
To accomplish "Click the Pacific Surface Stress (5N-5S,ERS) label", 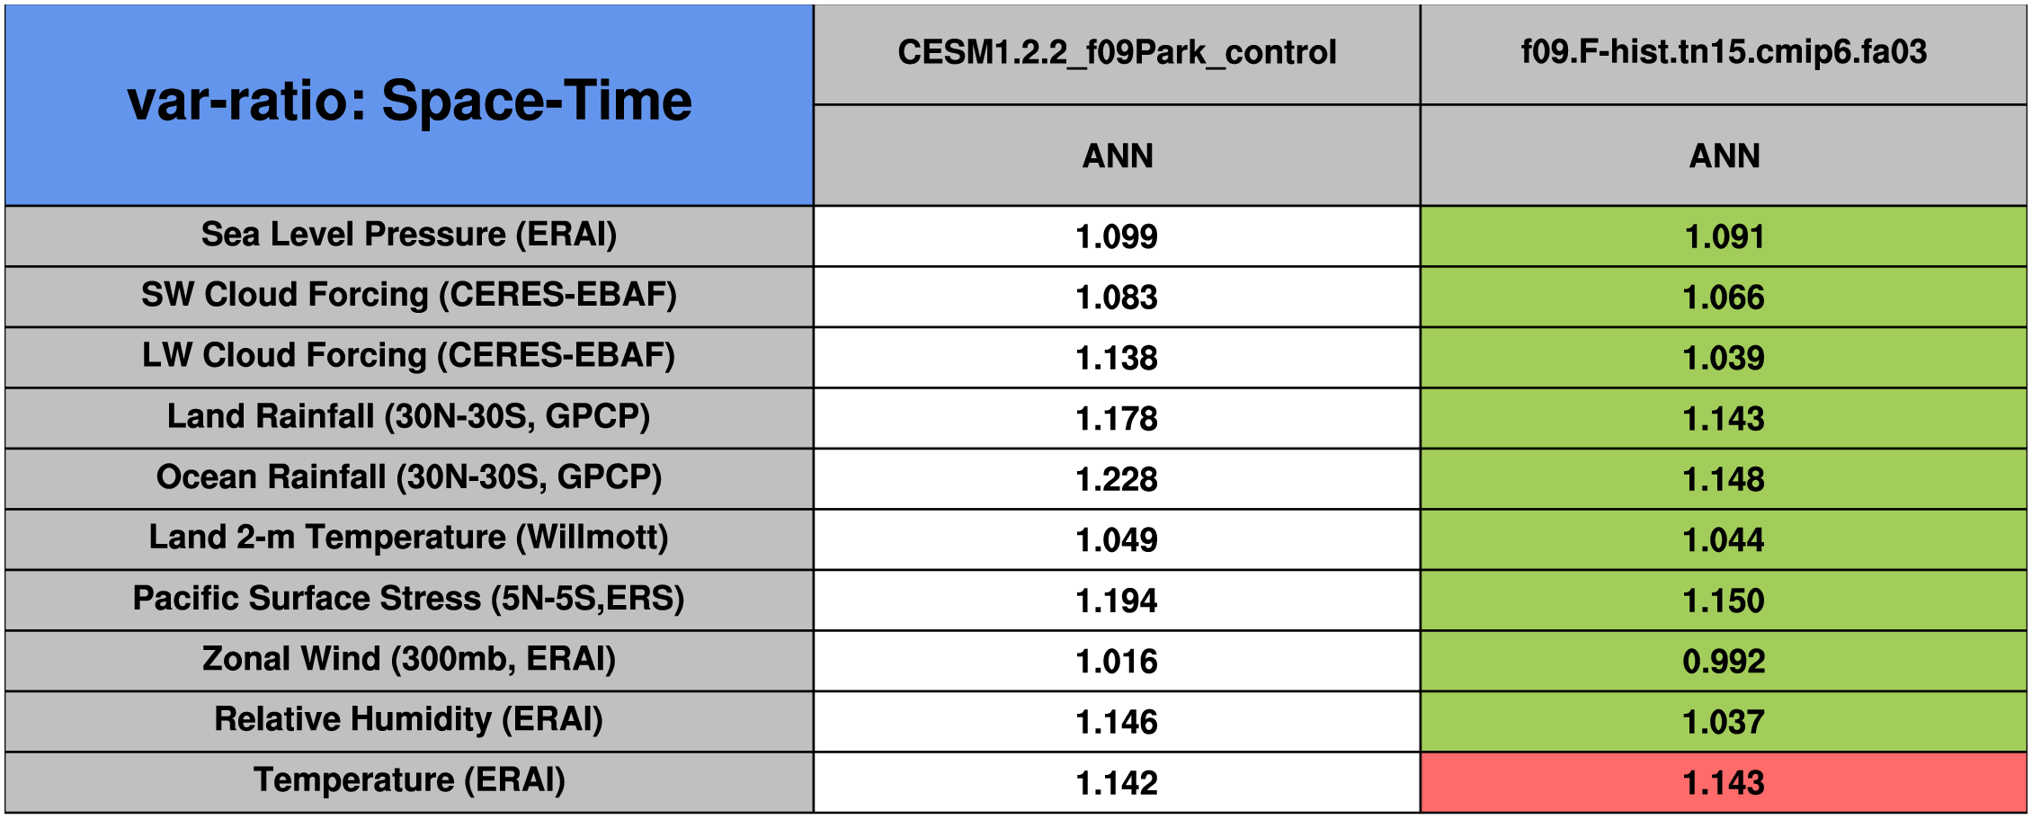I will point(409,599).
